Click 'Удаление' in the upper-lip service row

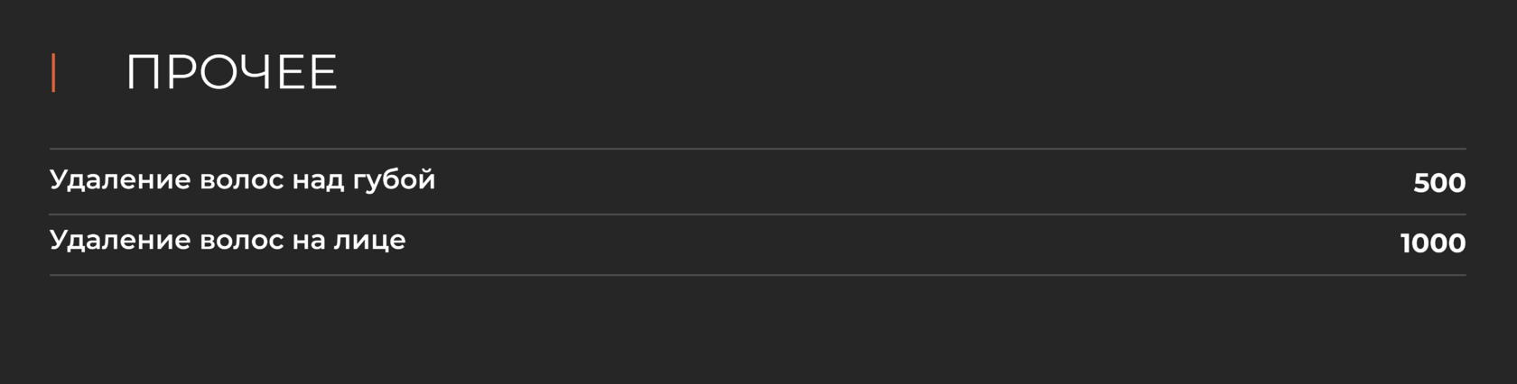120,180
